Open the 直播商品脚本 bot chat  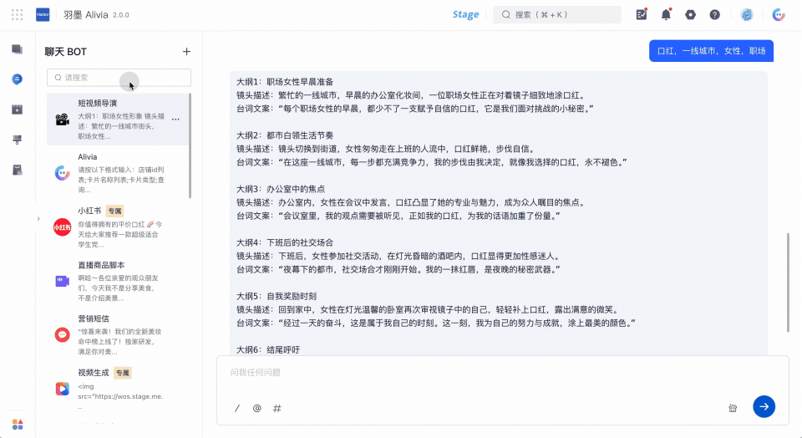tap(118, 281)
